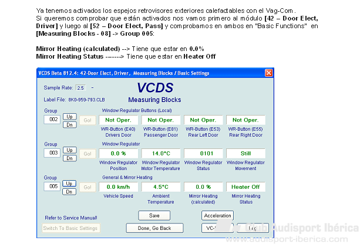This screenshot has height=244, width=360.
Task: Click the Label File 8K0-959-793.CLB text
Action: pos(74,100)
